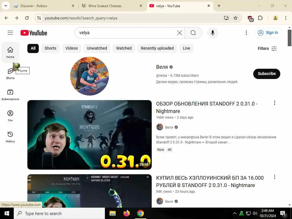Open a new browser tab

pyautogui.click(x=219, y=6)
